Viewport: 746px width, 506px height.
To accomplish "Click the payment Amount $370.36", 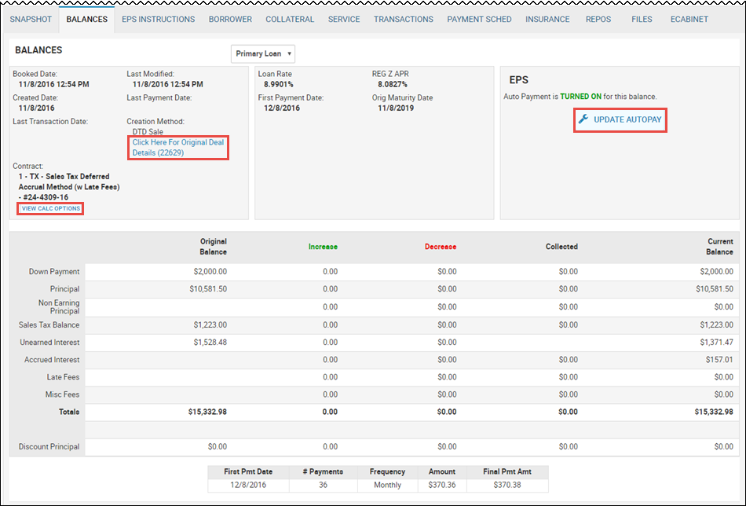I will coord(442,485).
